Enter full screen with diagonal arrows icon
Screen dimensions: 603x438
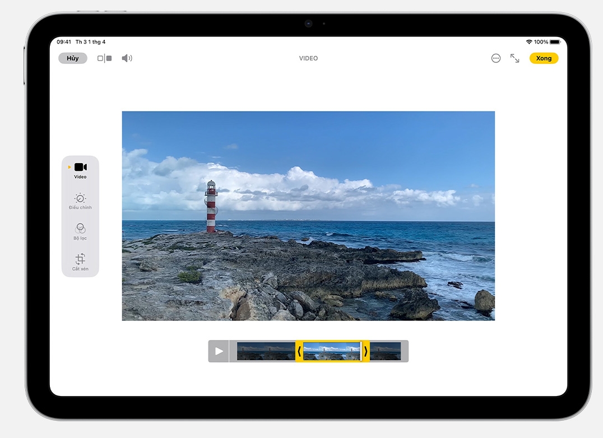514,58
